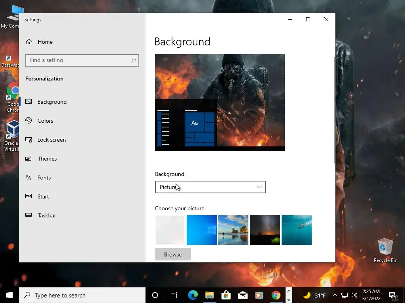Open the Start settings page
The image size is (405, 303).
82,196
